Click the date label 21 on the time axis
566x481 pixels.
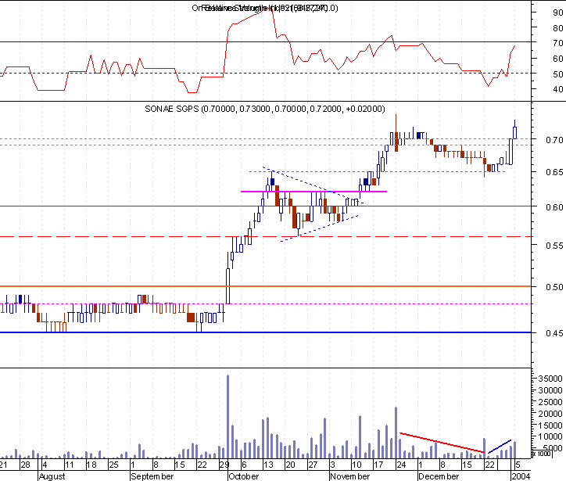(x=4, y=465)
